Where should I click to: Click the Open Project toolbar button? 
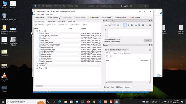[94, 18]
